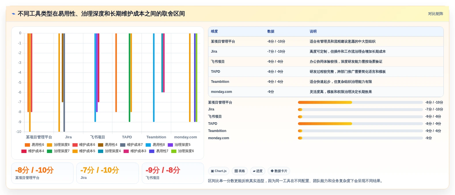Click the -7分 / -10分 table cell for Jira
This screenshot has width=455, height=195.
click(276, 52)
